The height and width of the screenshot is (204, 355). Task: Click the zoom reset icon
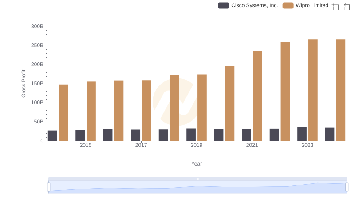click(x=347, y=7)
